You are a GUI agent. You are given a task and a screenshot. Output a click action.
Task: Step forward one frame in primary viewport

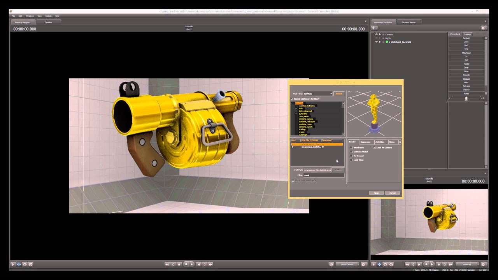click(x=199, y=264)
